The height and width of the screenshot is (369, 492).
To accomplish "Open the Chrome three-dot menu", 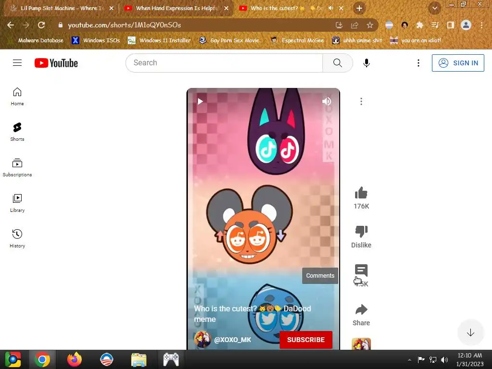I will (x=481, y=25).
